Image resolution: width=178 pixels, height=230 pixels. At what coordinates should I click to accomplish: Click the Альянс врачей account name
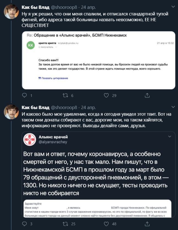(x=53, y=137)
